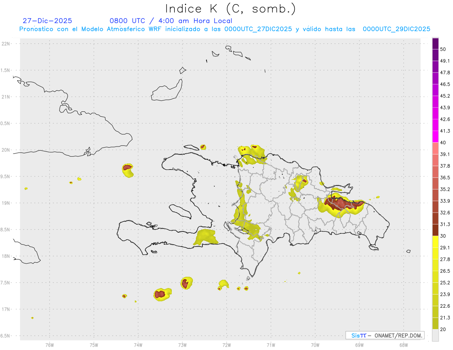Image resolution: width=453 pixels, height=350 pixels.
Task: Click the "41.3" colorbar label
Action: 445,131
